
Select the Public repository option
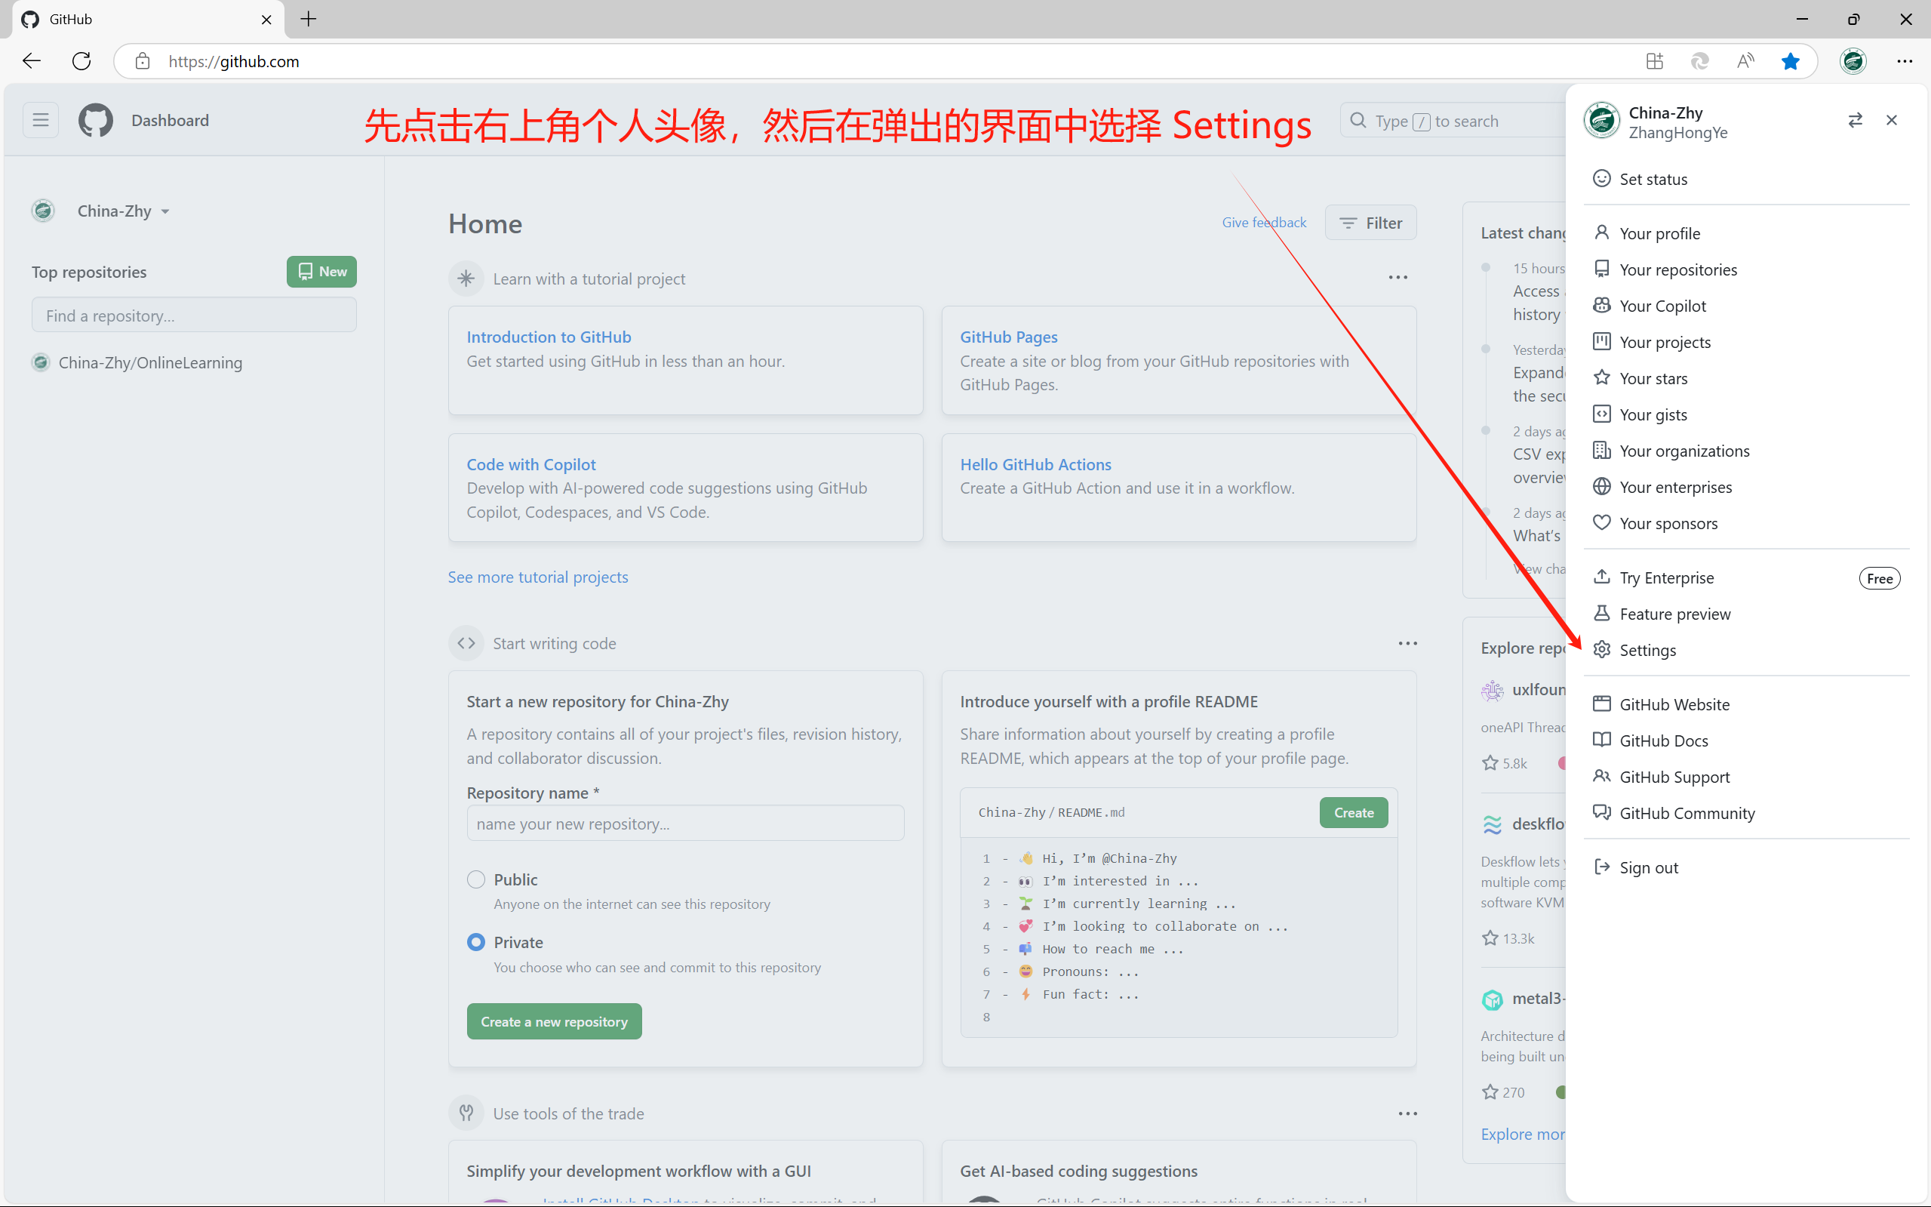coord(476,879)
